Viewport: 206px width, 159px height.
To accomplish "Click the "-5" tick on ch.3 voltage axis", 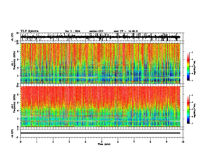I will [17, 137].
